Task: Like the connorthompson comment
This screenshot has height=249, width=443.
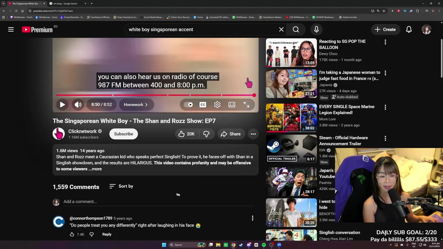Action: click(x=72, y=234)
